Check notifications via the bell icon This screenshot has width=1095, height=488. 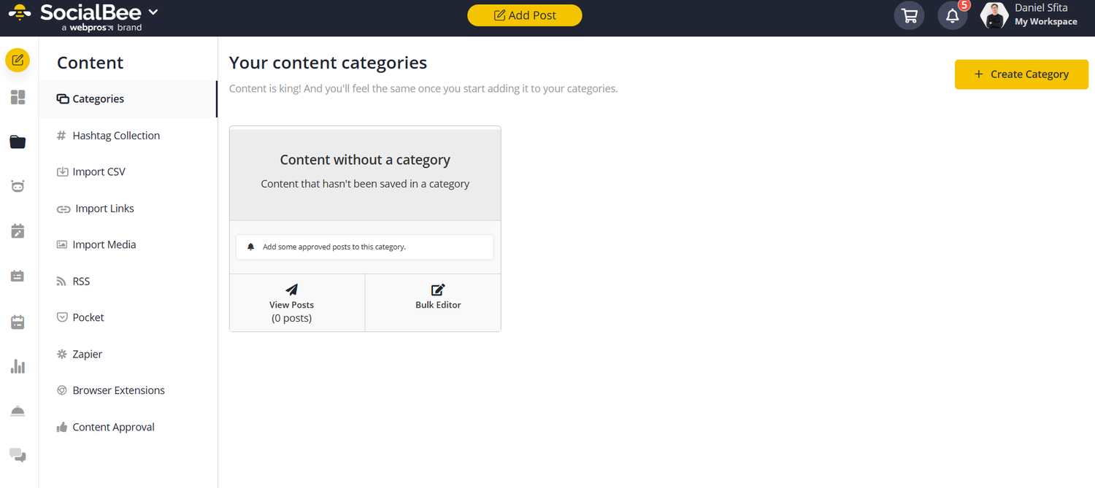pos(952,15)
